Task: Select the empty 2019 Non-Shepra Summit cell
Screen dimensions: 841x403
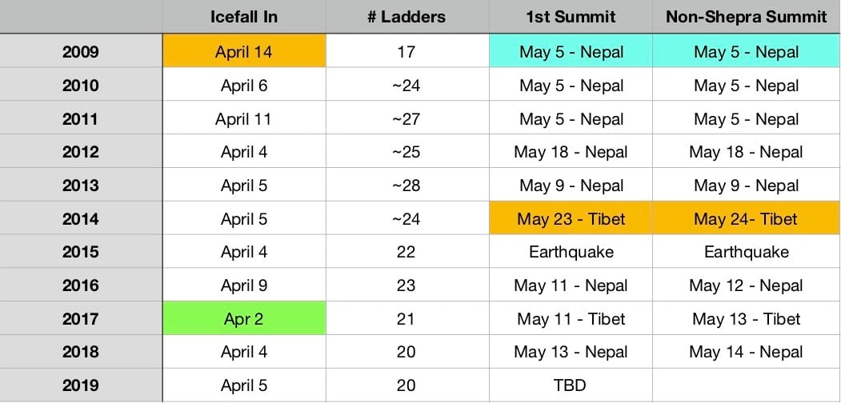Action: pos(746,385)
